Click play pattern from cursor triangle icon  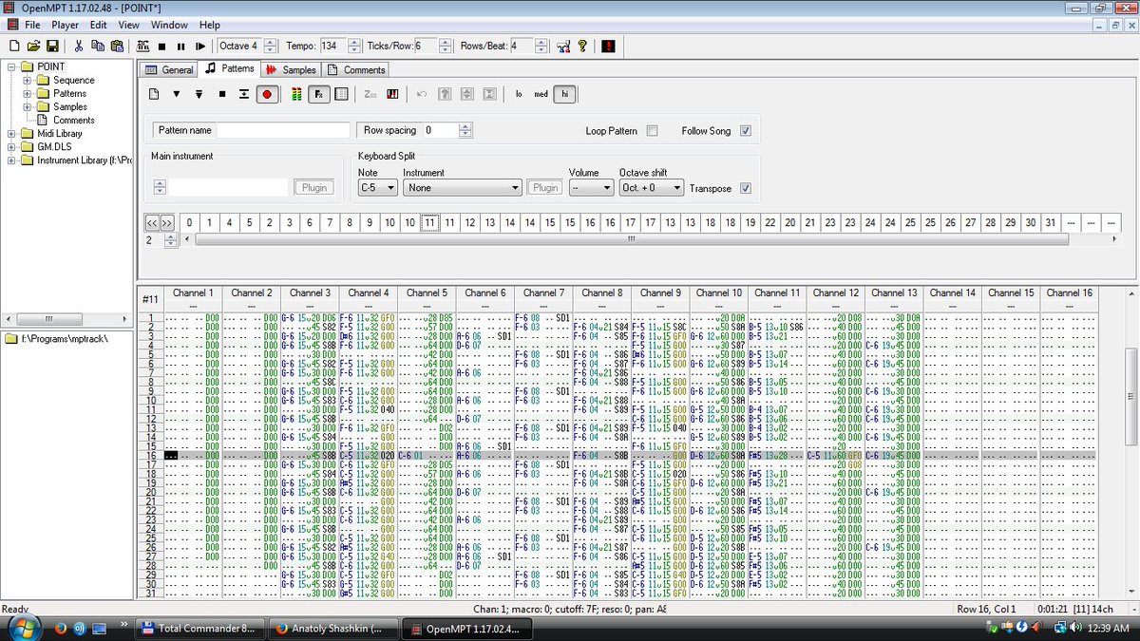(x=177, y=94)
